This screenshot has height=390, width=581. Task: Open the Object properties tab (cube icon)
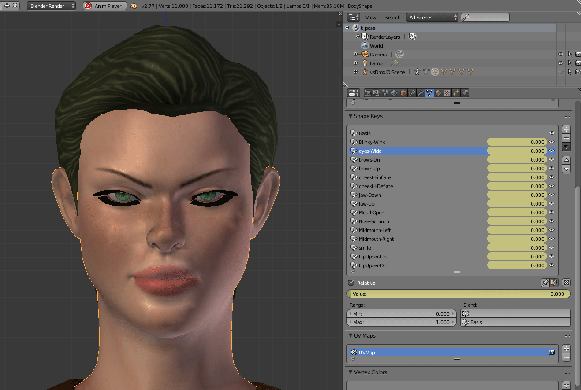403,93
